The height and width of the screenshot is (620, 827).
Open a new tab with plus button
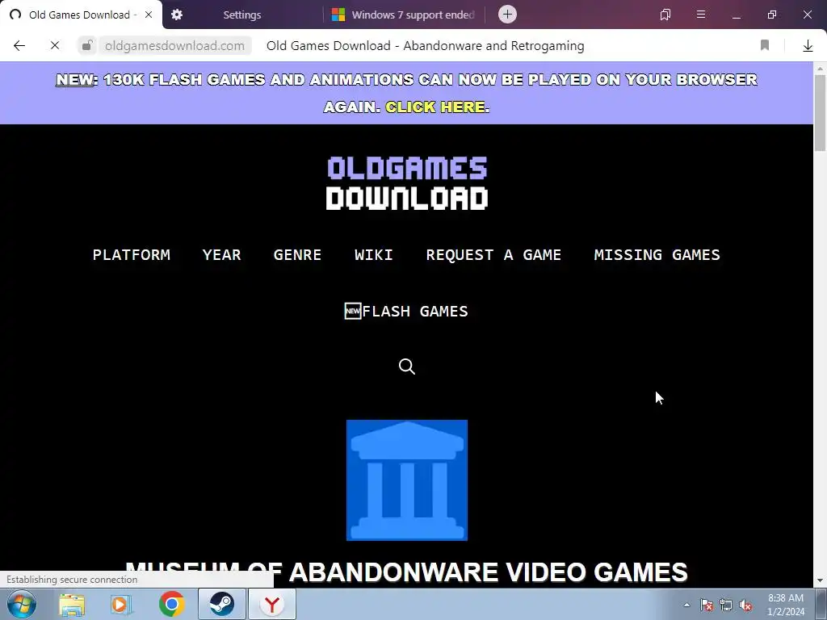(x=507, y=15)
